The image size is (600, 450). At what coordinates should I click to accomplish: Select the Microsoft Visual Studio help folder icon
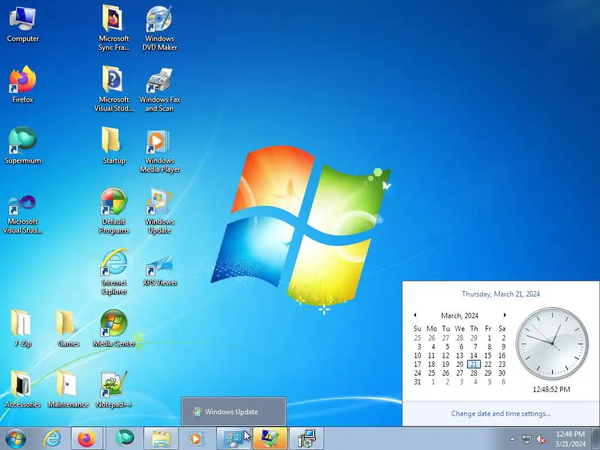(114, 89)
